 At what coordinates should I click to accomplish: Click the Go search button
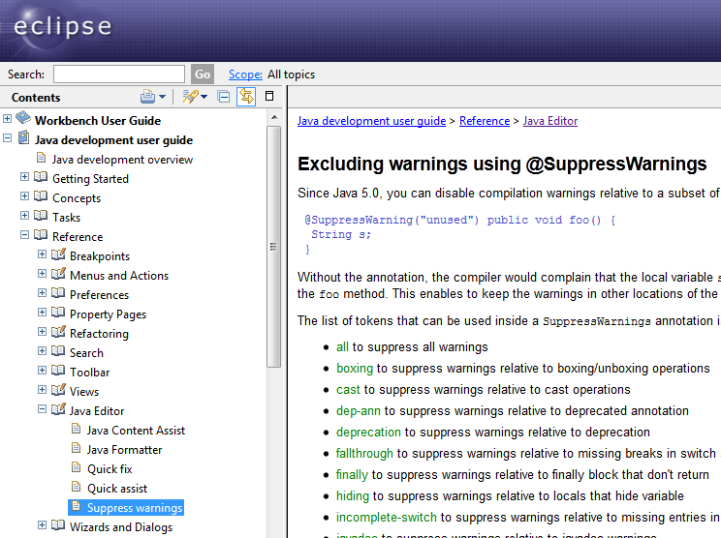coord(203,74)
